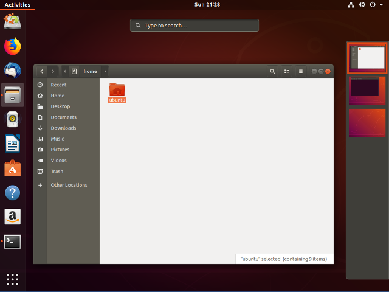
Task: Open Downloads in the sidebar
Action: click(63, 128)
